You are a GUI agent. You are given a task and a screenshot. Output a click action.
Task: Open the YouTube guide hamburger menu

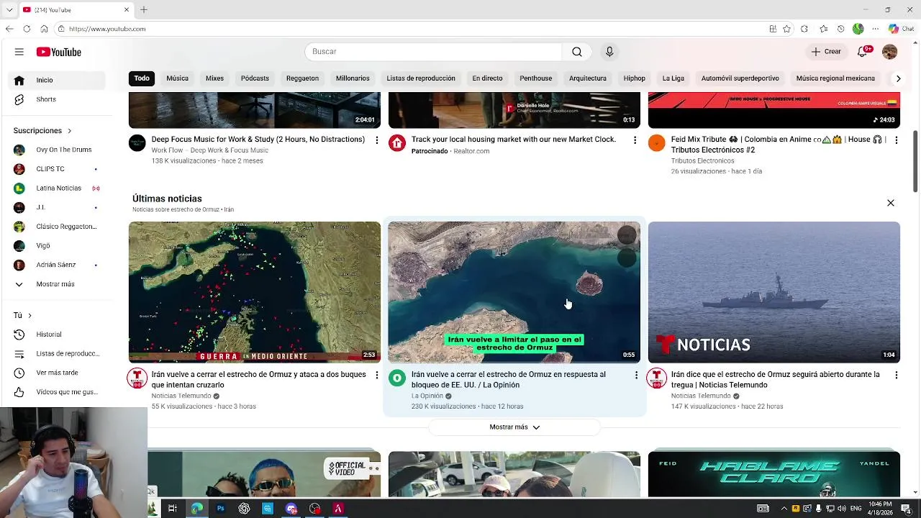[19, 52]
